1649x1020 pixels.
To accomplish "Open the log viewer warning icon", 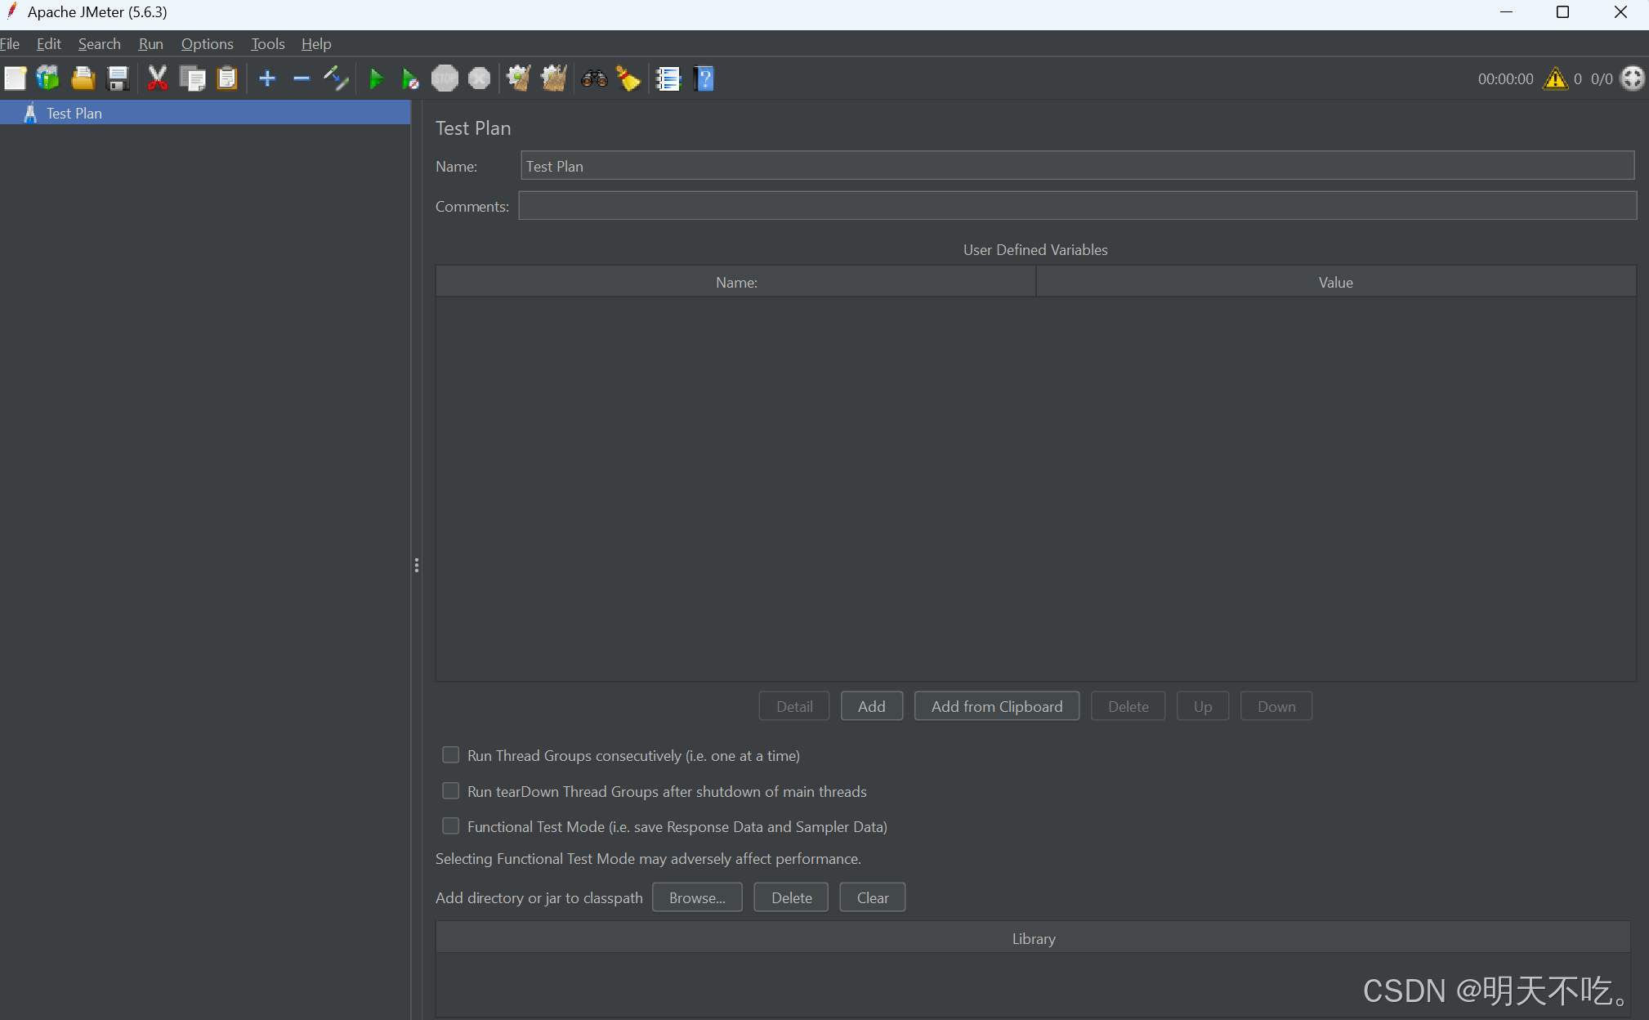I will click(1555, 78).
